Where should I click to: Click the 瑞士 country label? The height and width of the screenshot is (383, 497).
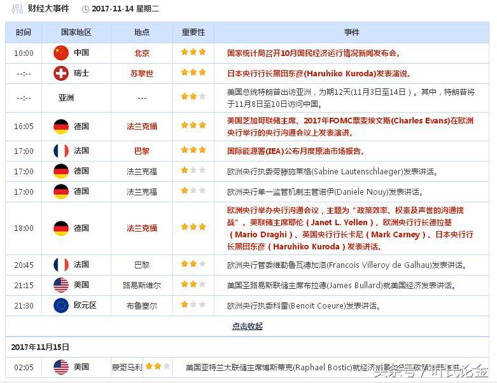[81, 73]
